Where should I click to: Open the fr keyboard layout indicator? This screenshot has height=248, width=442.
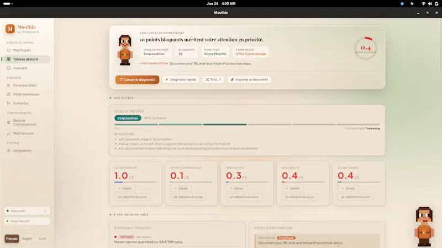coord(412,4)
